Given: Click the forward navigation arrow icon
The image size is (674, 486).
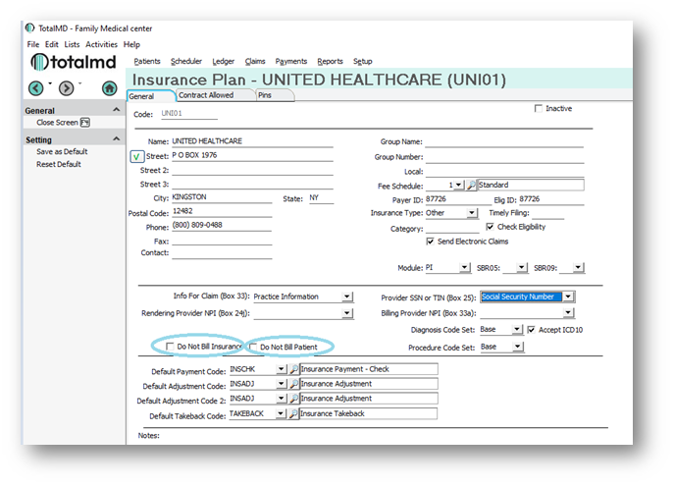Looking at the screenshot, I should point(66,88).
